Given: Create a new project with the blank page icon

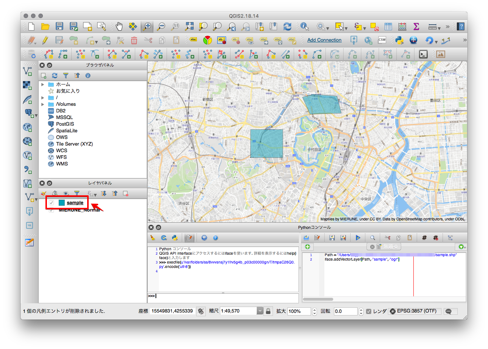Looking at the screenshot, I should pos(31,26).
